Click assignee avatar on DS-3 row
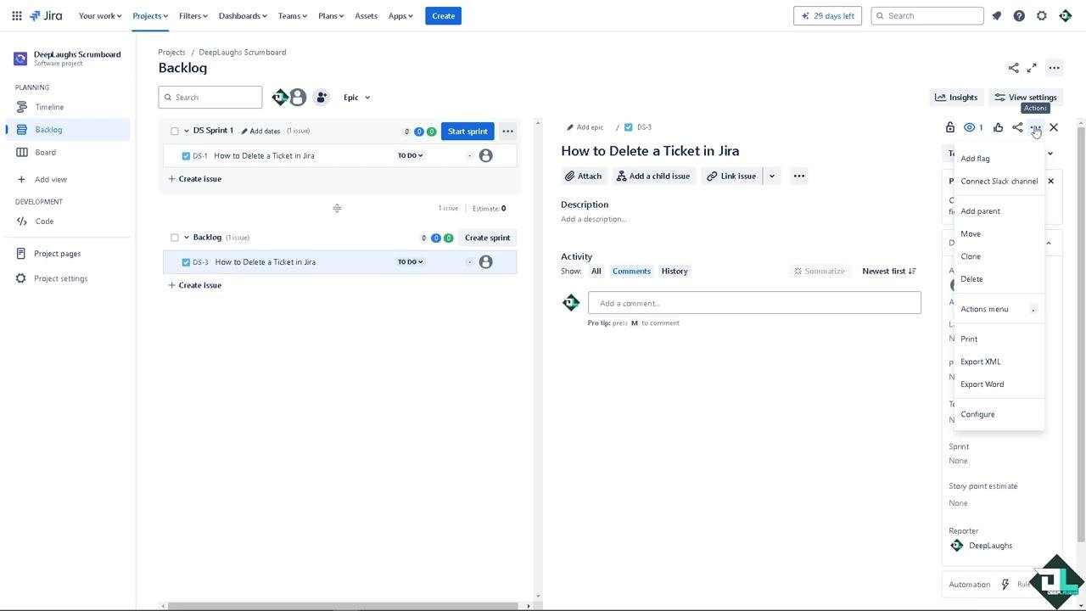The image size is (1086, 611). 485,262
